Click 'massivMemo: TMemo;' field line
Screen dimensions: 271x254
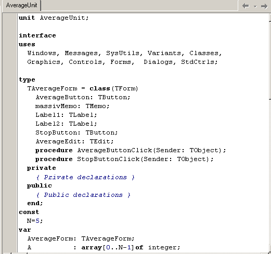click(x=72, y=106)
